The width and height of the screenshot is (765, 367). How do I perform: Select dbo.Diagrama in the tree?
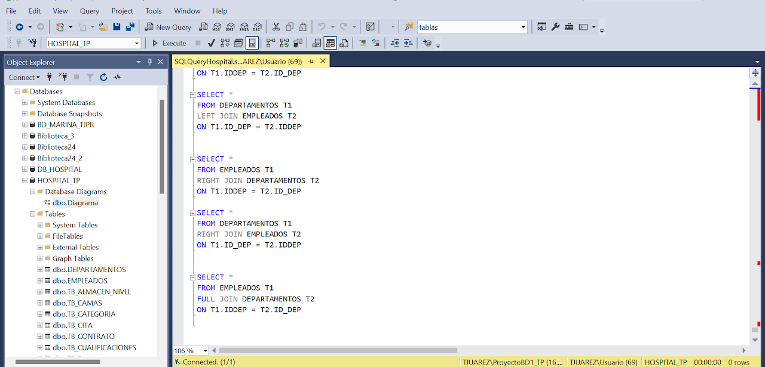tap(75, 203)
